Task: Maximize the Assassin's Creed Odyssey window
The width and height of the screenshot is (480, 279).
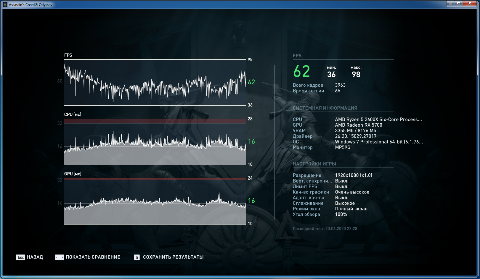Action: click(x=459, y=4)
